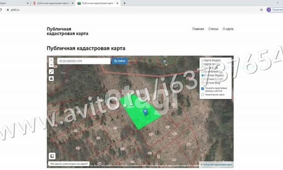Click the print map icon
The height and width of the screenshot is (170, 283).
pyautogui.click(x=51, y=79)
